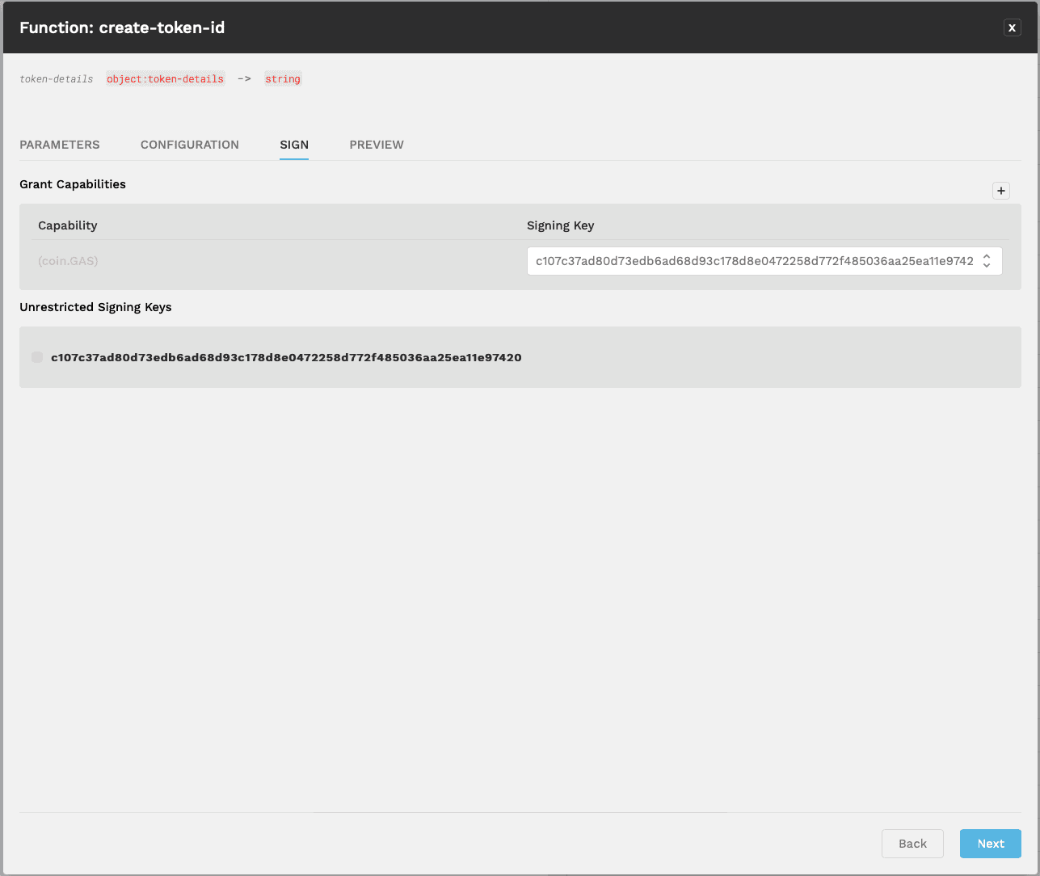Select the Sign tab
This screenshot has height=876, width=1040.
coord(294,145)
